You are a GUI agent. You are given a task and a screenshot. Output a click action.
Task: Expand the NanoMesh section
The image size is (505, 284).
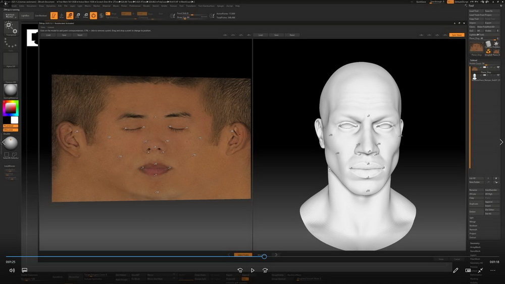click(475, 251)
